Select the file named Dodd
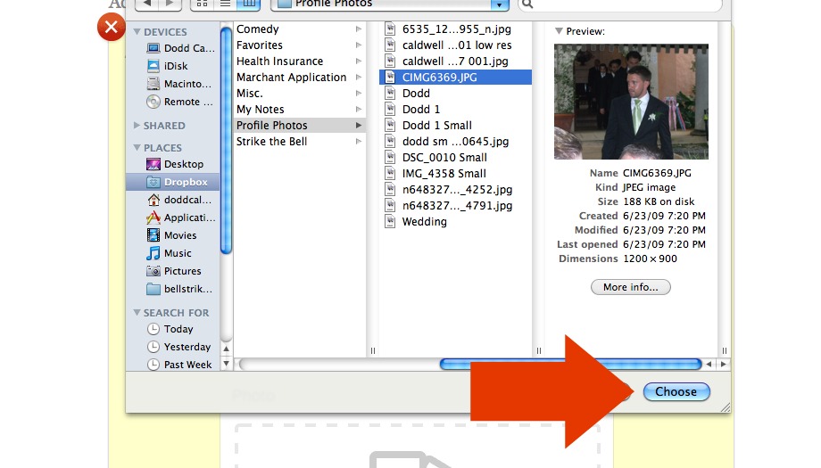 (x=455, y=94)
